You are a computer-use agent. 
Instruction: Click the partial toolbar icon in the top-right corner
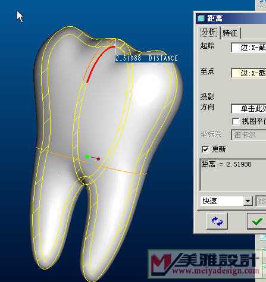click(x=261, y=4)
